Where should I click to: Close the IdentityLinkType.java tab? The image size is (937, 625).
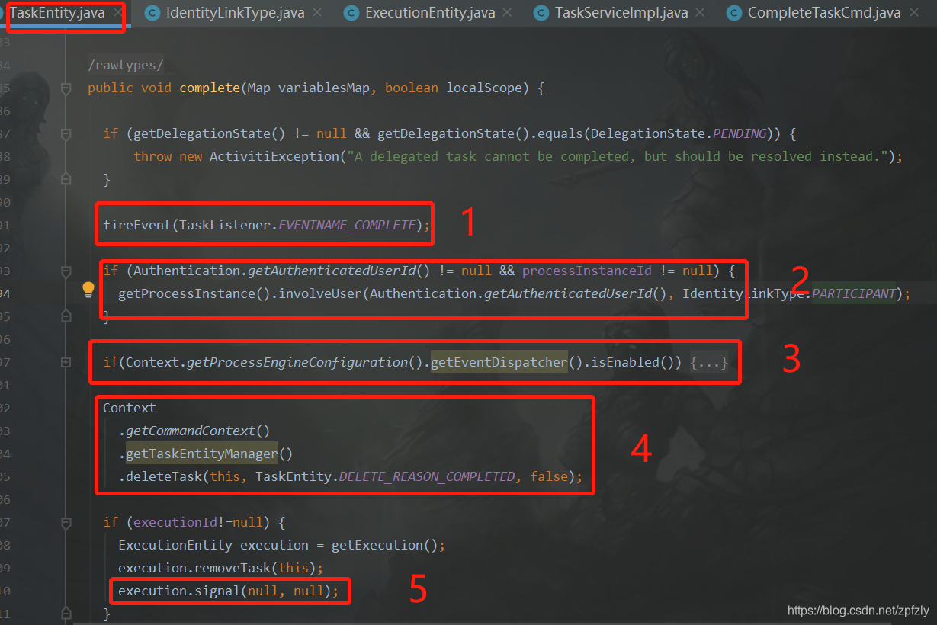pos(317,13)
